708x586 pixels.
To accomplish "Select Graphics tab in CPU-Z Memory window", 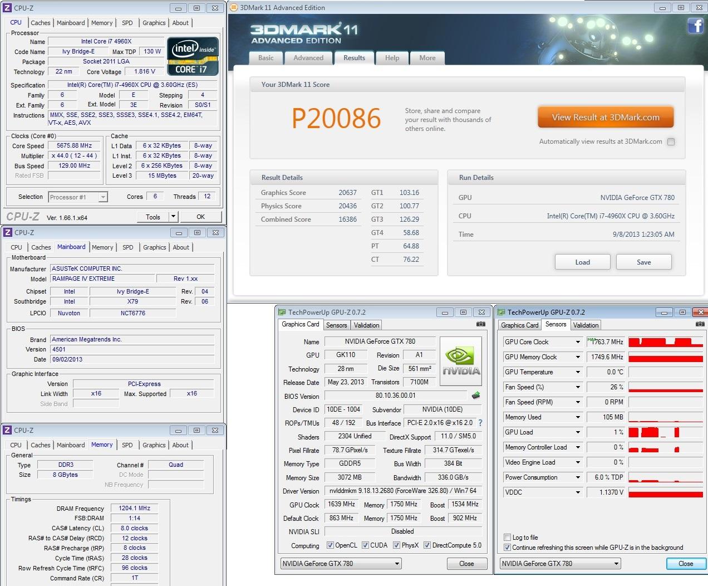I will click(x=154, y=445).
